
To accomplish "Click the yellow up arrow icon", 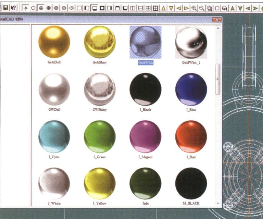I will point(163,8).
